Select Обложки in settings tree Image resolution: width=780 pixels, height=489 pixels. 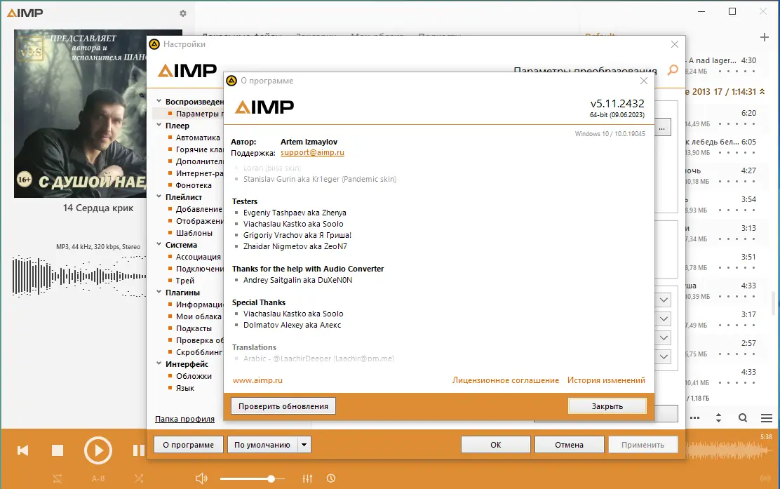[x=194, y=376]
